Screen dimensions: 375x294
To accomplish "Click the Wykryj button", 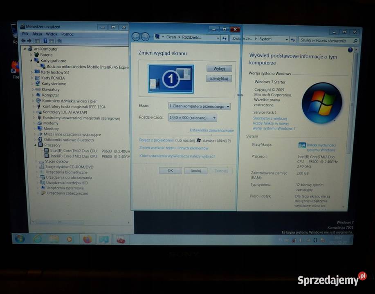I will coord(219,69).
